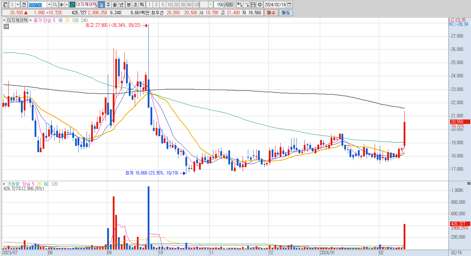Switch to 주 weekly chart period
The height and width of the screenshot is (256, 471).
tap(108, 5)
